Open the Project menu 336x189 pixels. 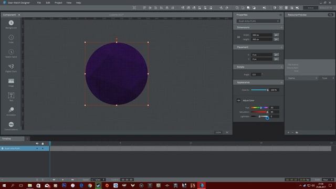click(x=58, y=3)
